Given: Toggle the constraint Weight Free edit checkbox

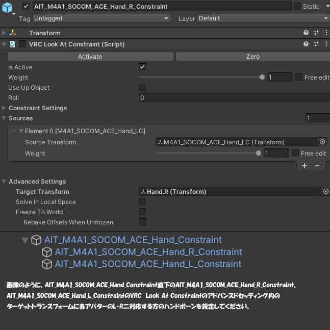Looking at the screenshot, I should pos(299,77).
